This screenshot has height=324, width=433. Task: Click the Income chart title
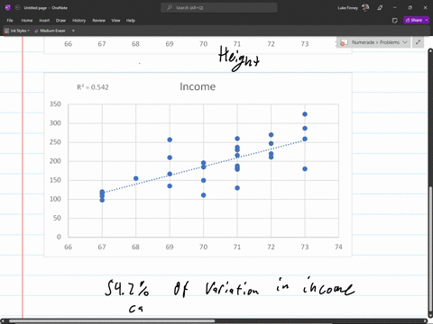coord(198,86)
